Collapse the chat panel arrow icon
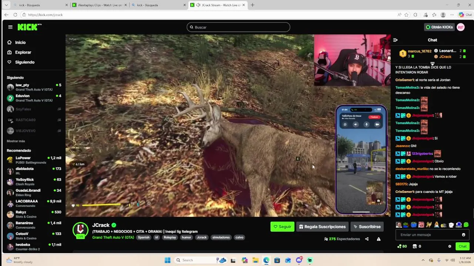The width and height of the screenshot is (474, 266). point(395,40)
